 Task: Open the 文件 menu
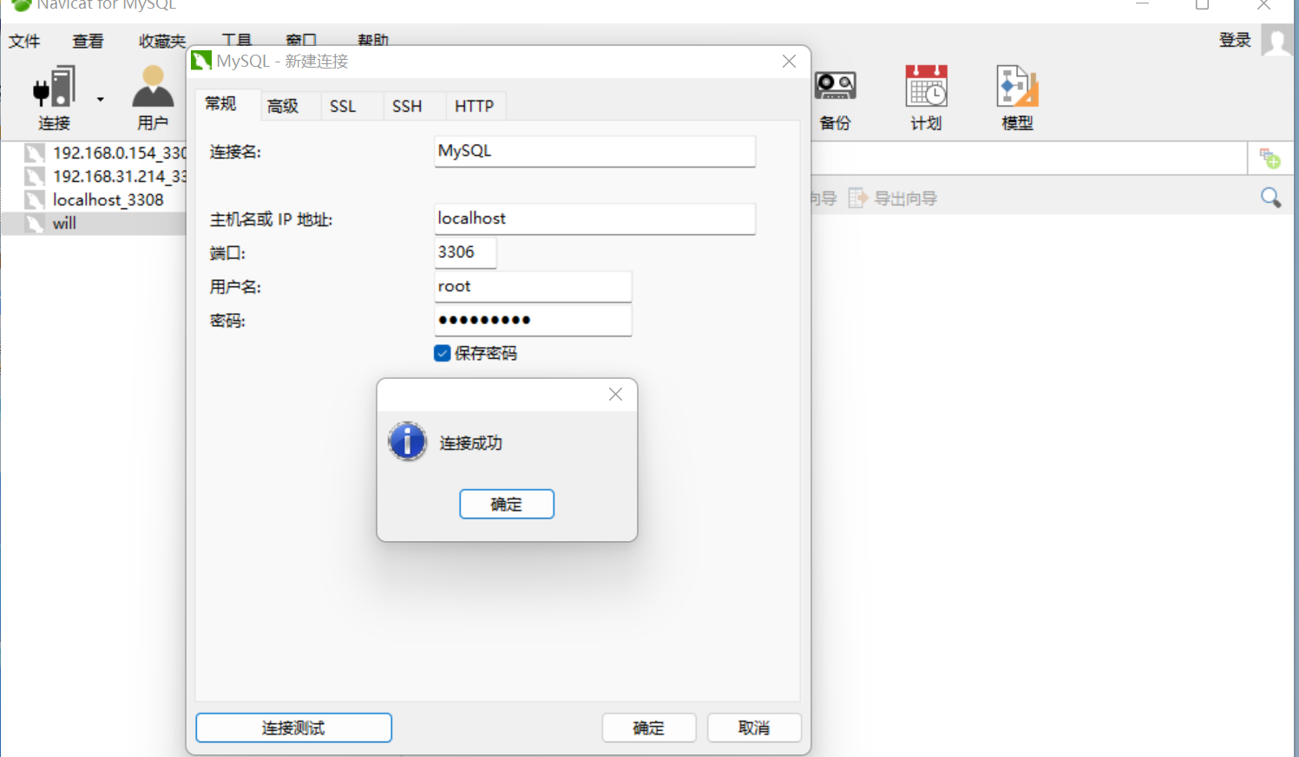coord(24,42)
